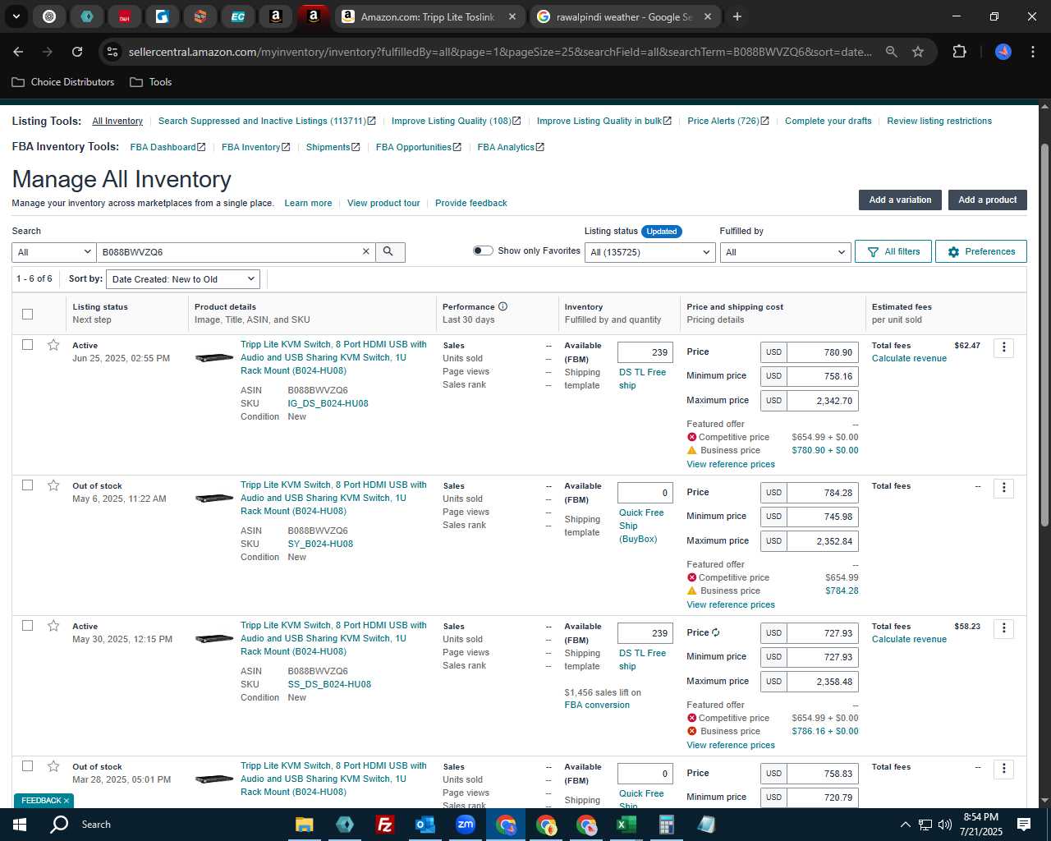Open Calculator from the taskbar

[x=666, y=825]
